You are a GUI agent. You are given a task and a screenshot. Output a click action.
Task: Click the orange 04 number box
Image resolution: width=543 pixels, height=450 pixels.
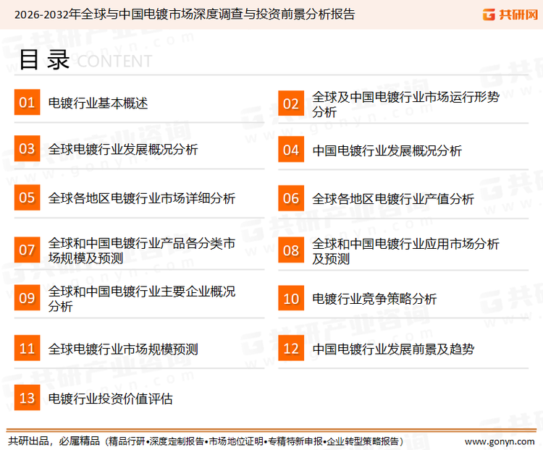[291, 150]
